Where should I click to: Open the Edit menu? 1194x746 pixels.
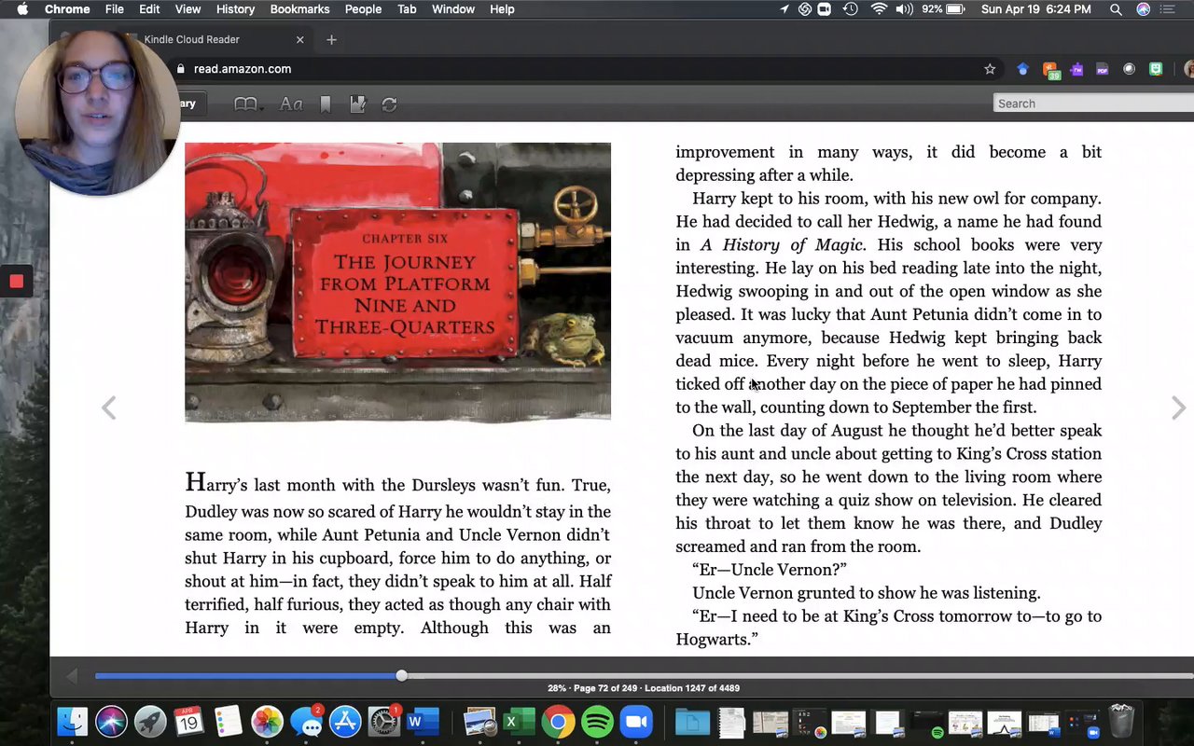149,9
